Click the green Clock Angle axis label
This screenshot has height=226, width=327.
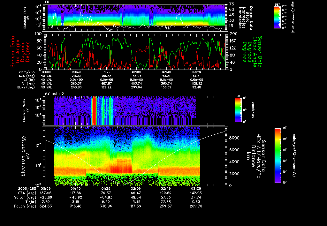[252, 51]
